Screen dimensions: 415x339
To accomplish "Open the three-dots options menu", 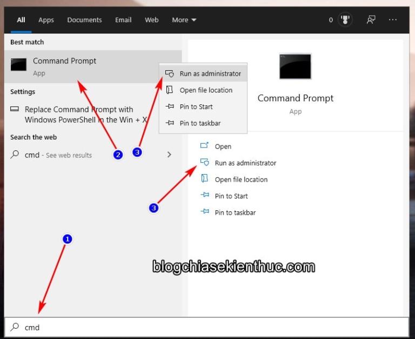I will pyautogui.click(x=393, y=20).
